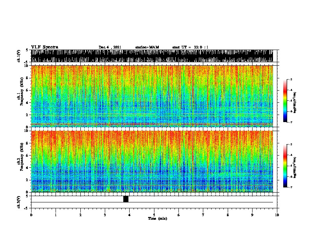The height and width of the screenshot is (241, 312).
Task: Click the "Time (min)" axis title
Action: tap(158, 219)
